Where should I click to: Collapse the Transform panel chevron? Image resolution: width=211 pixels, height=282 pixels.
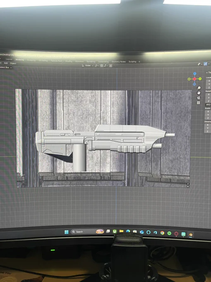207,73
